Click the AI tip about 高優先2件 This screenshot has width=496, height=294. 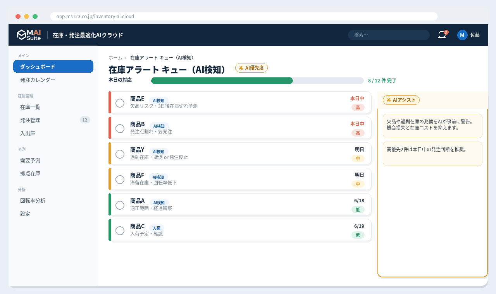click(x=432, y=154)
